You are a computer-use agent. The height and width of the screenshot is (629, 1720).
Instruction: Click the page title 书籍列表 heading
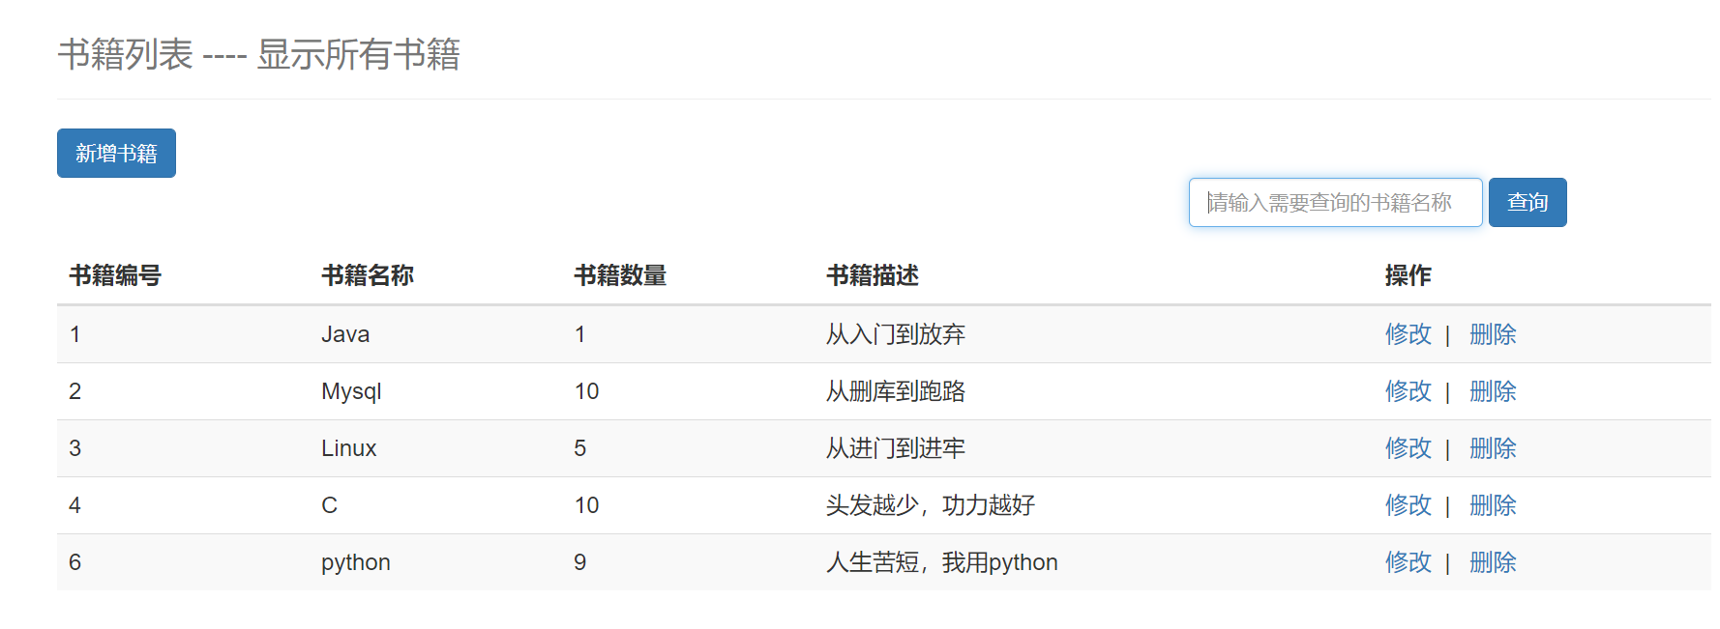tap(259, 54)
